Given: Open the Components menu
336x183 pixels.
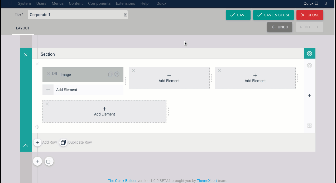Looking at the screenshot, I should pyautogui.click(x=99, y=3).
